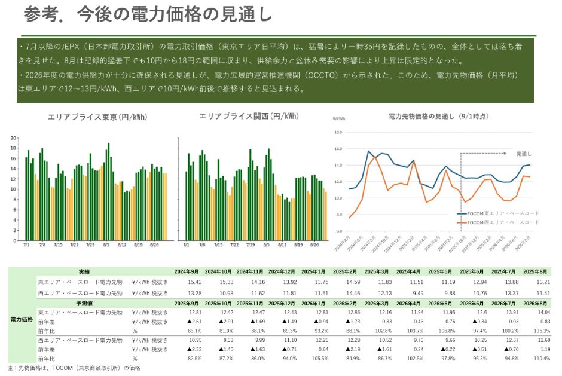
Task: Click orange TOCOM西エリア legend line swatch
Action: (x=461, y=222)
